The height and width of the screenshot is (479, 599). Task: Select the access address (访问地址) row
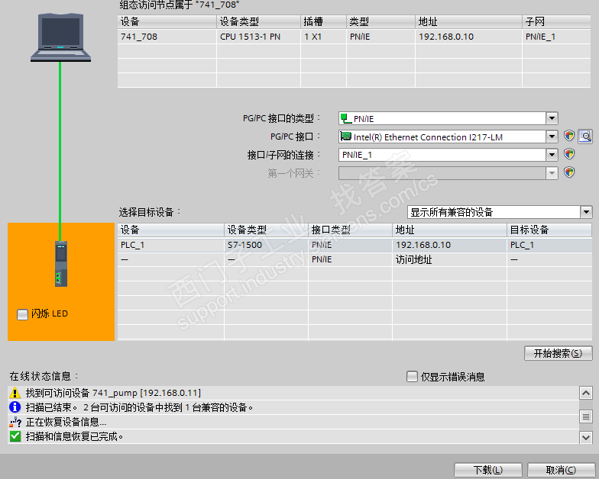coord(355,259)
